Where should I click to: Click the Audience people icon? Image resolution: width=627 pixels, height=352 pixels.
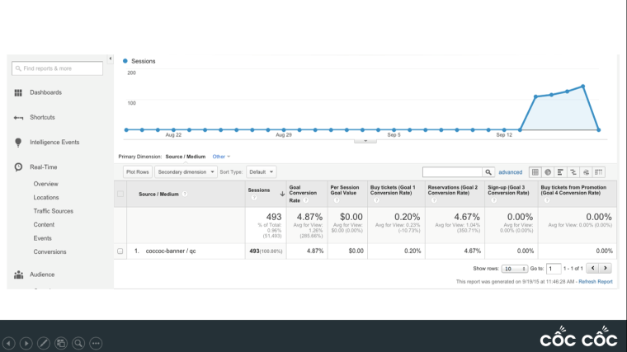[18, 275]
